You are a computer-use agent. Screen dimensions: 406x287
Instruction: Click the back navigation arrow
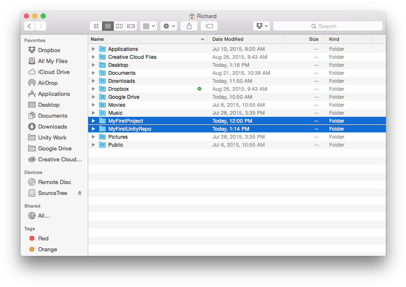click(x=29, y=26)
